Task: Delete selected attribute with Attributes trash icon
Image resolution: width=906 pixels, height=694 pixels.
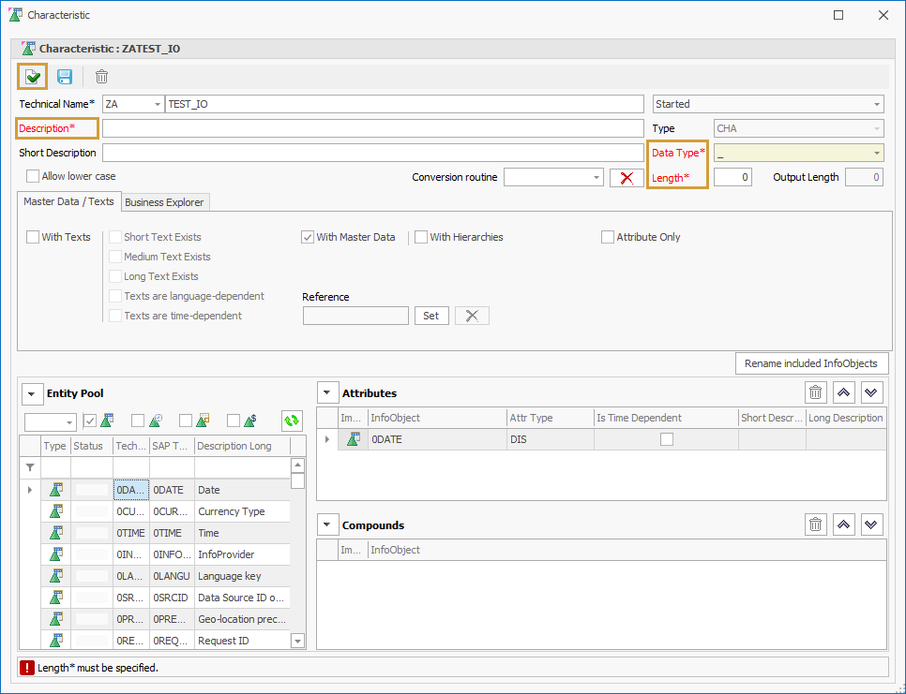Action: 816,393
